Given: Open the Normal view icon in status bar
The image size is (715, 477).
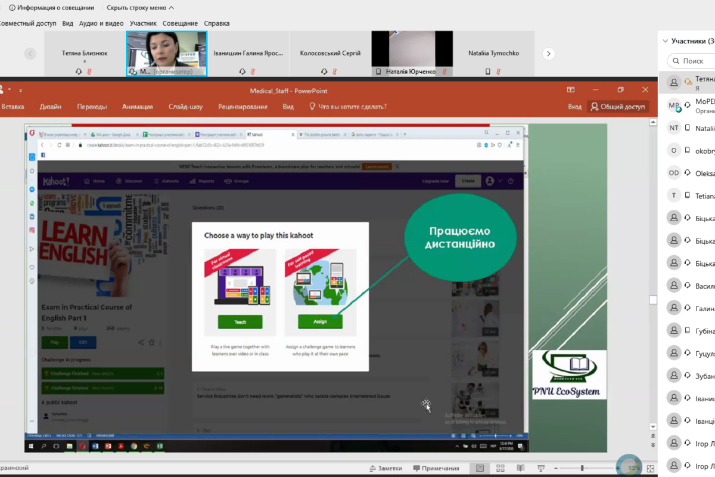Looking at the screenshot, I should tap(480, 468).
